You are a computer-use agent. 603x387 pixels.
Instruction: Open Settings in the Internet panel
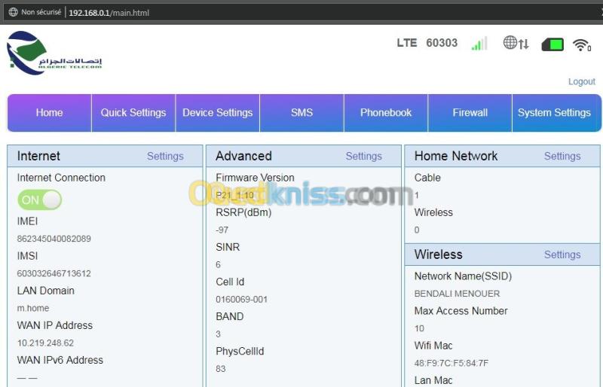pos(165,156)
